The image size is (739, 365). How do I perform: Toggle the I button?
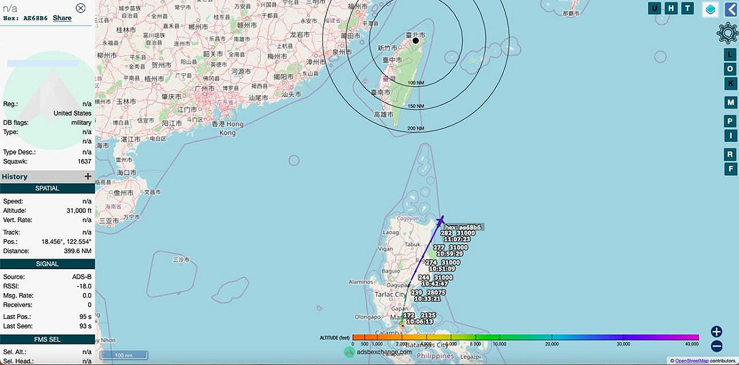(x=730, y=135)
